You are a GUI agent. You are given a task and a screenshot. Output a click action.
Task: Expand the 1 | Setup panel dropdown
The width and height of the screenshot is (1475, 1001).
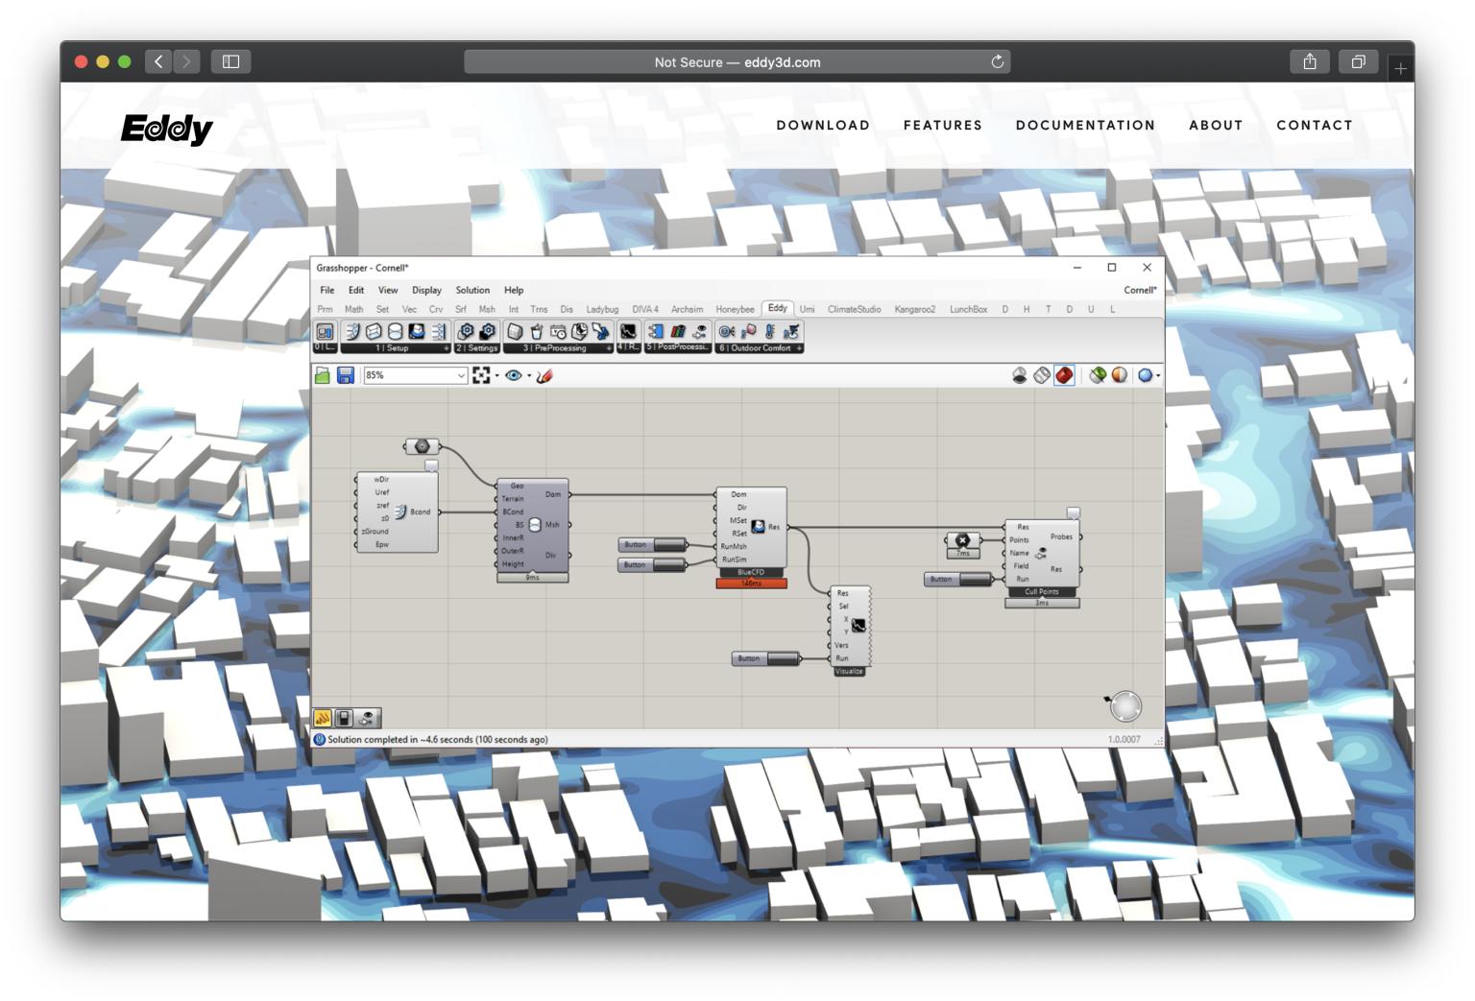tap(446, 348)
